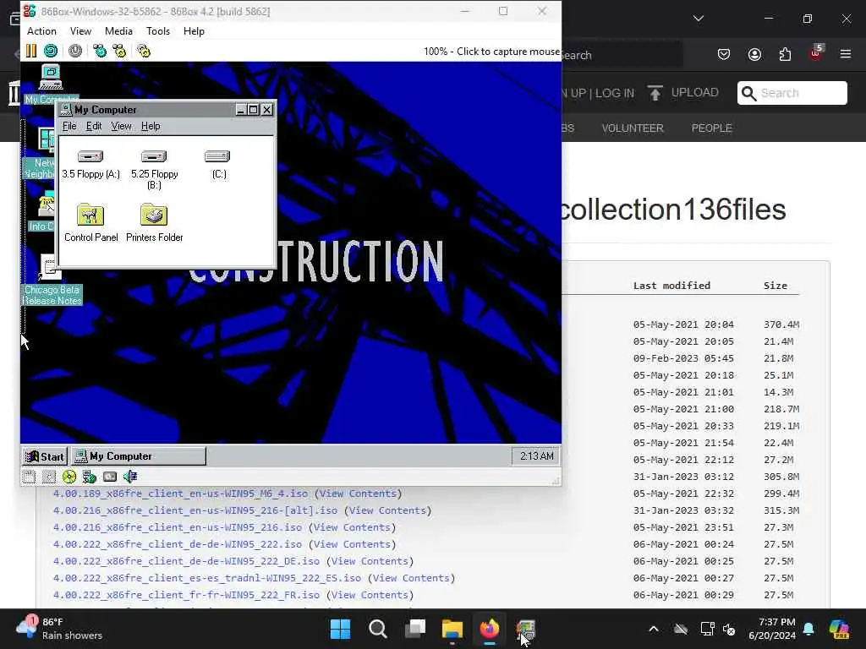Click the My Computer taskbar button
This screenshot has height=649, width=866.
click(x=138, y=456)
